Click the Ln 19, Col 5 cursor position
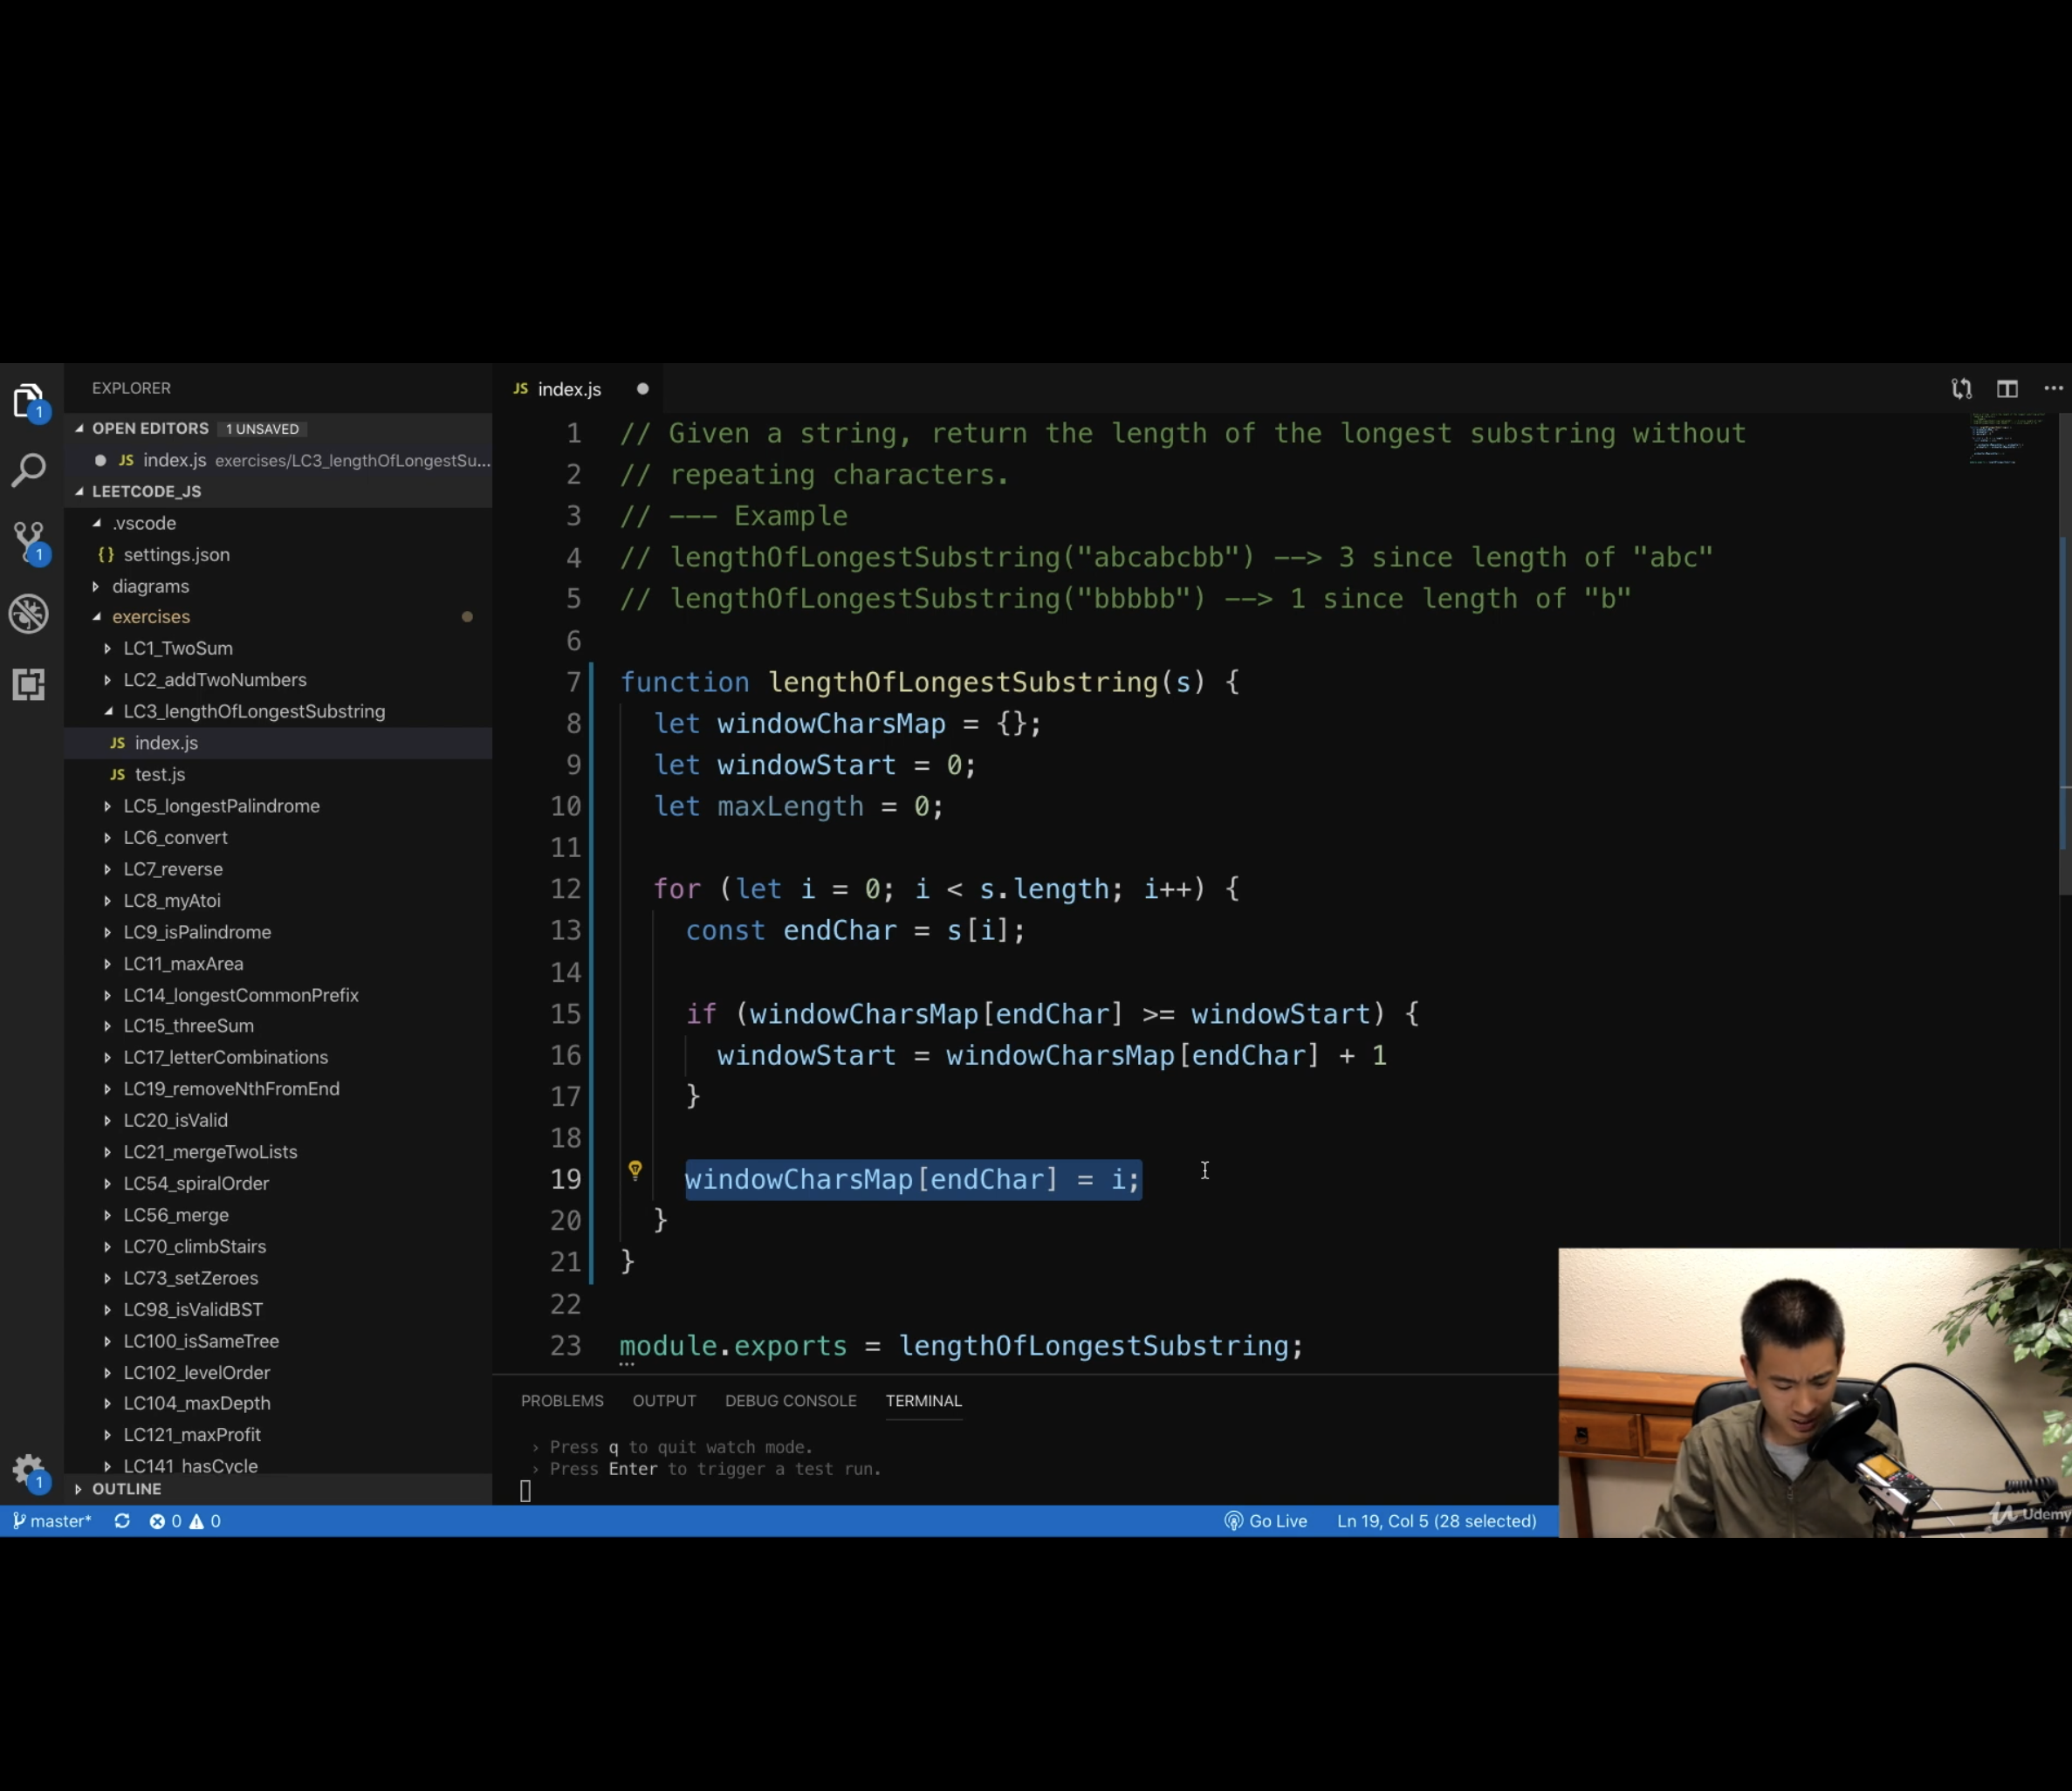This screenshot has height=1791, width=2072. (1437, 1521)
